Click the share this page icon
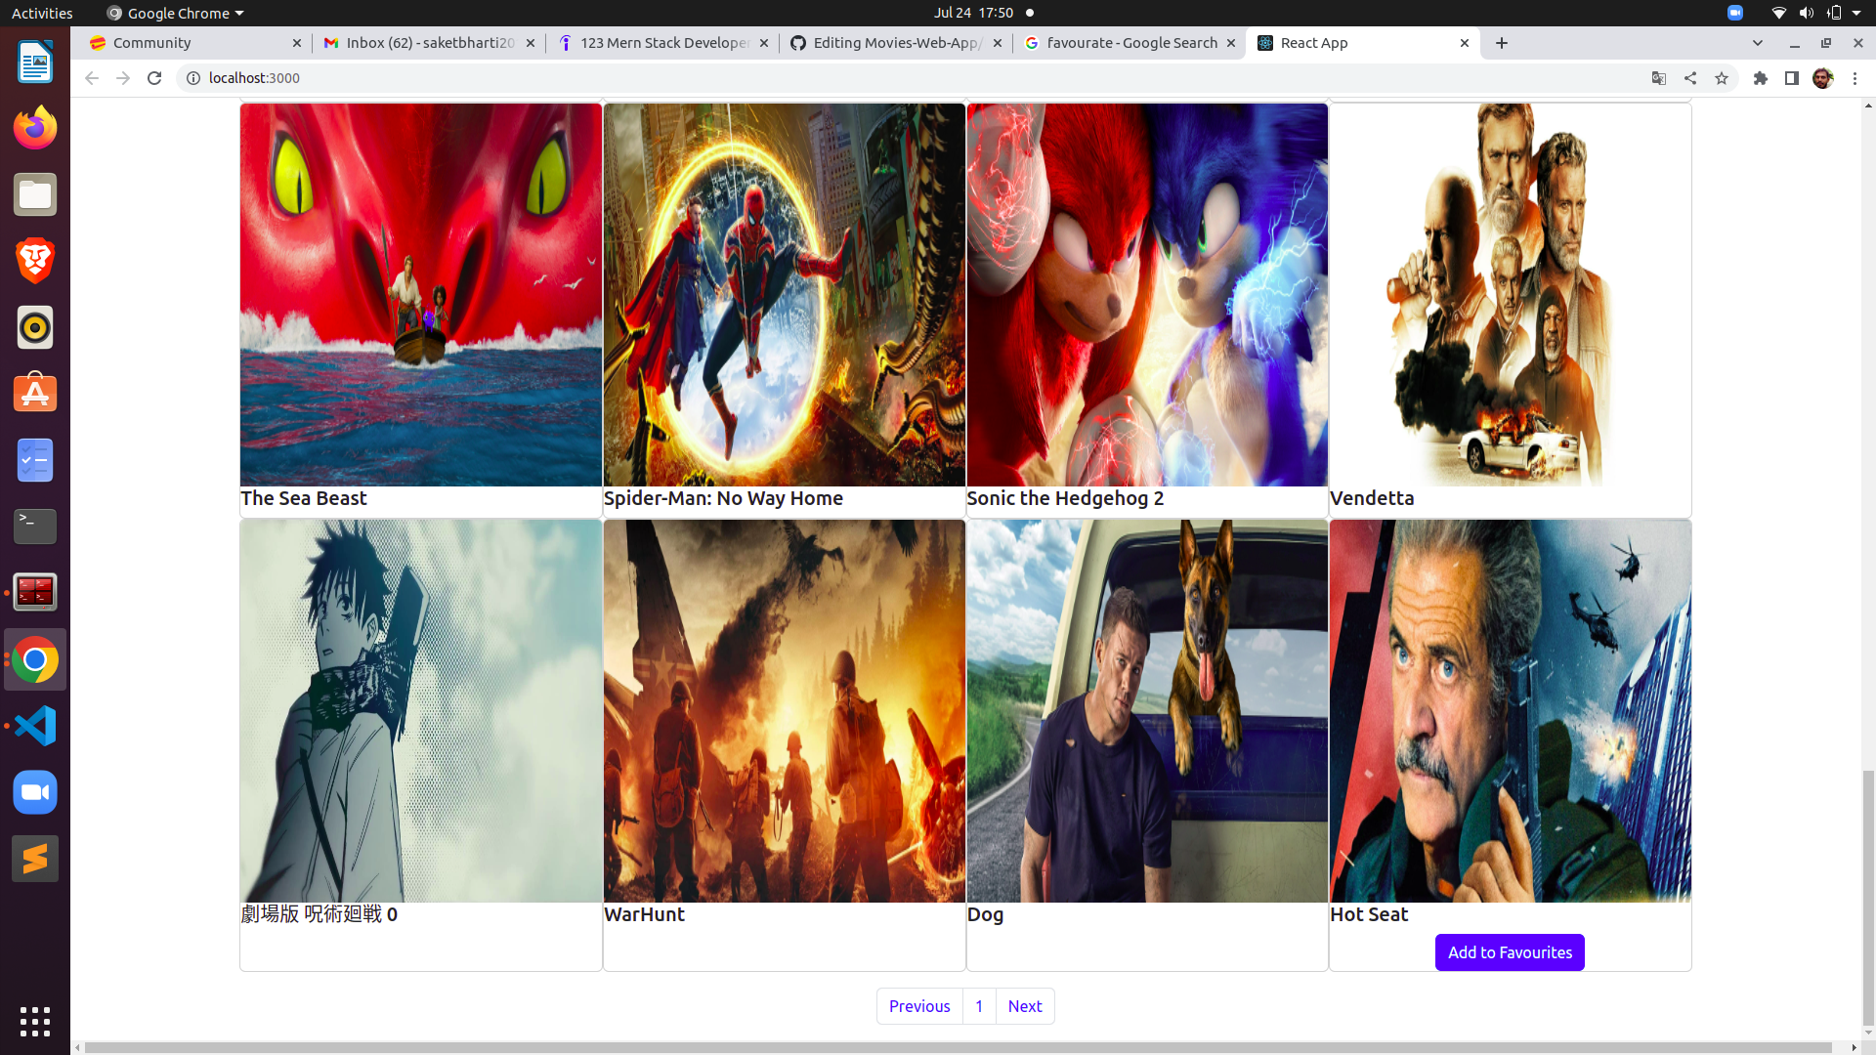 pyautogui.click(x=1690, y=78)
